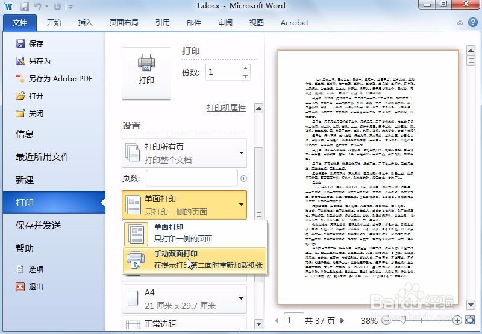Image resolution: width=482 pixels, height=334 pixels.
Task: Click the Redo icon in title bar
Action: coord(57,6)
